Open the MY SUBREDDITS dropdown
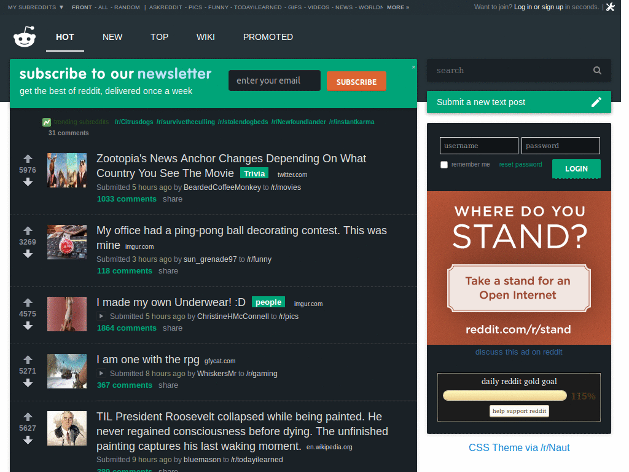Image resolution: width=629 pixels, height=472 pixels. 36,7
